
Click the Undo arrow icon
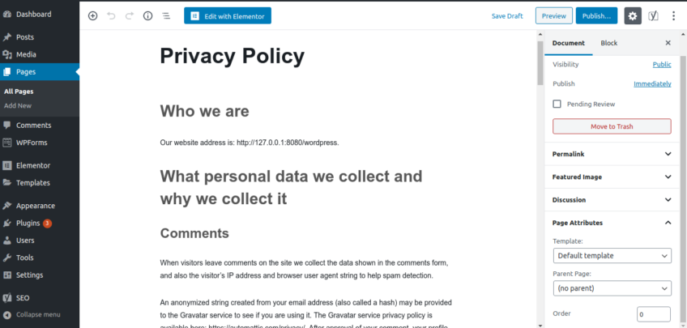tap(111, 15)
